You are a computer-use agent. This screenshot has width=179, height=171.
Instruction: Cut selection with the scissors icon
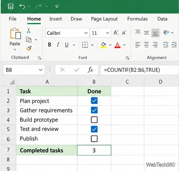point(29,31)
